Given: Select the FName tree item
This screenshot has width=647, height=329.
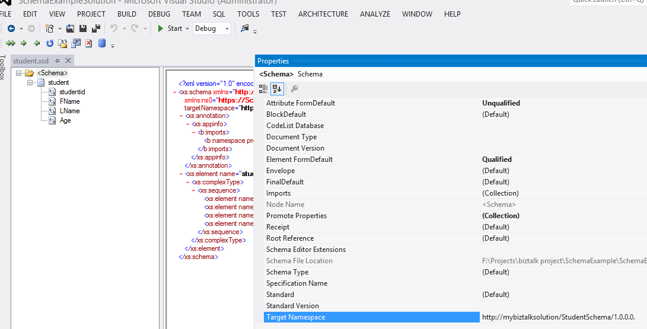Looking at the screenshot, I should pyautogui.click(x=70, y=101).
